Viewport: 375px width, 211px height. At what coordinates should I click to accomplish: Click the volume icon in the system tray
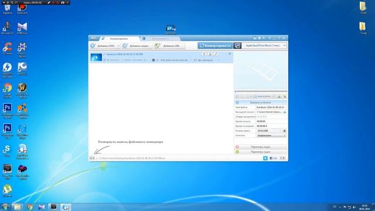point(354,207)
